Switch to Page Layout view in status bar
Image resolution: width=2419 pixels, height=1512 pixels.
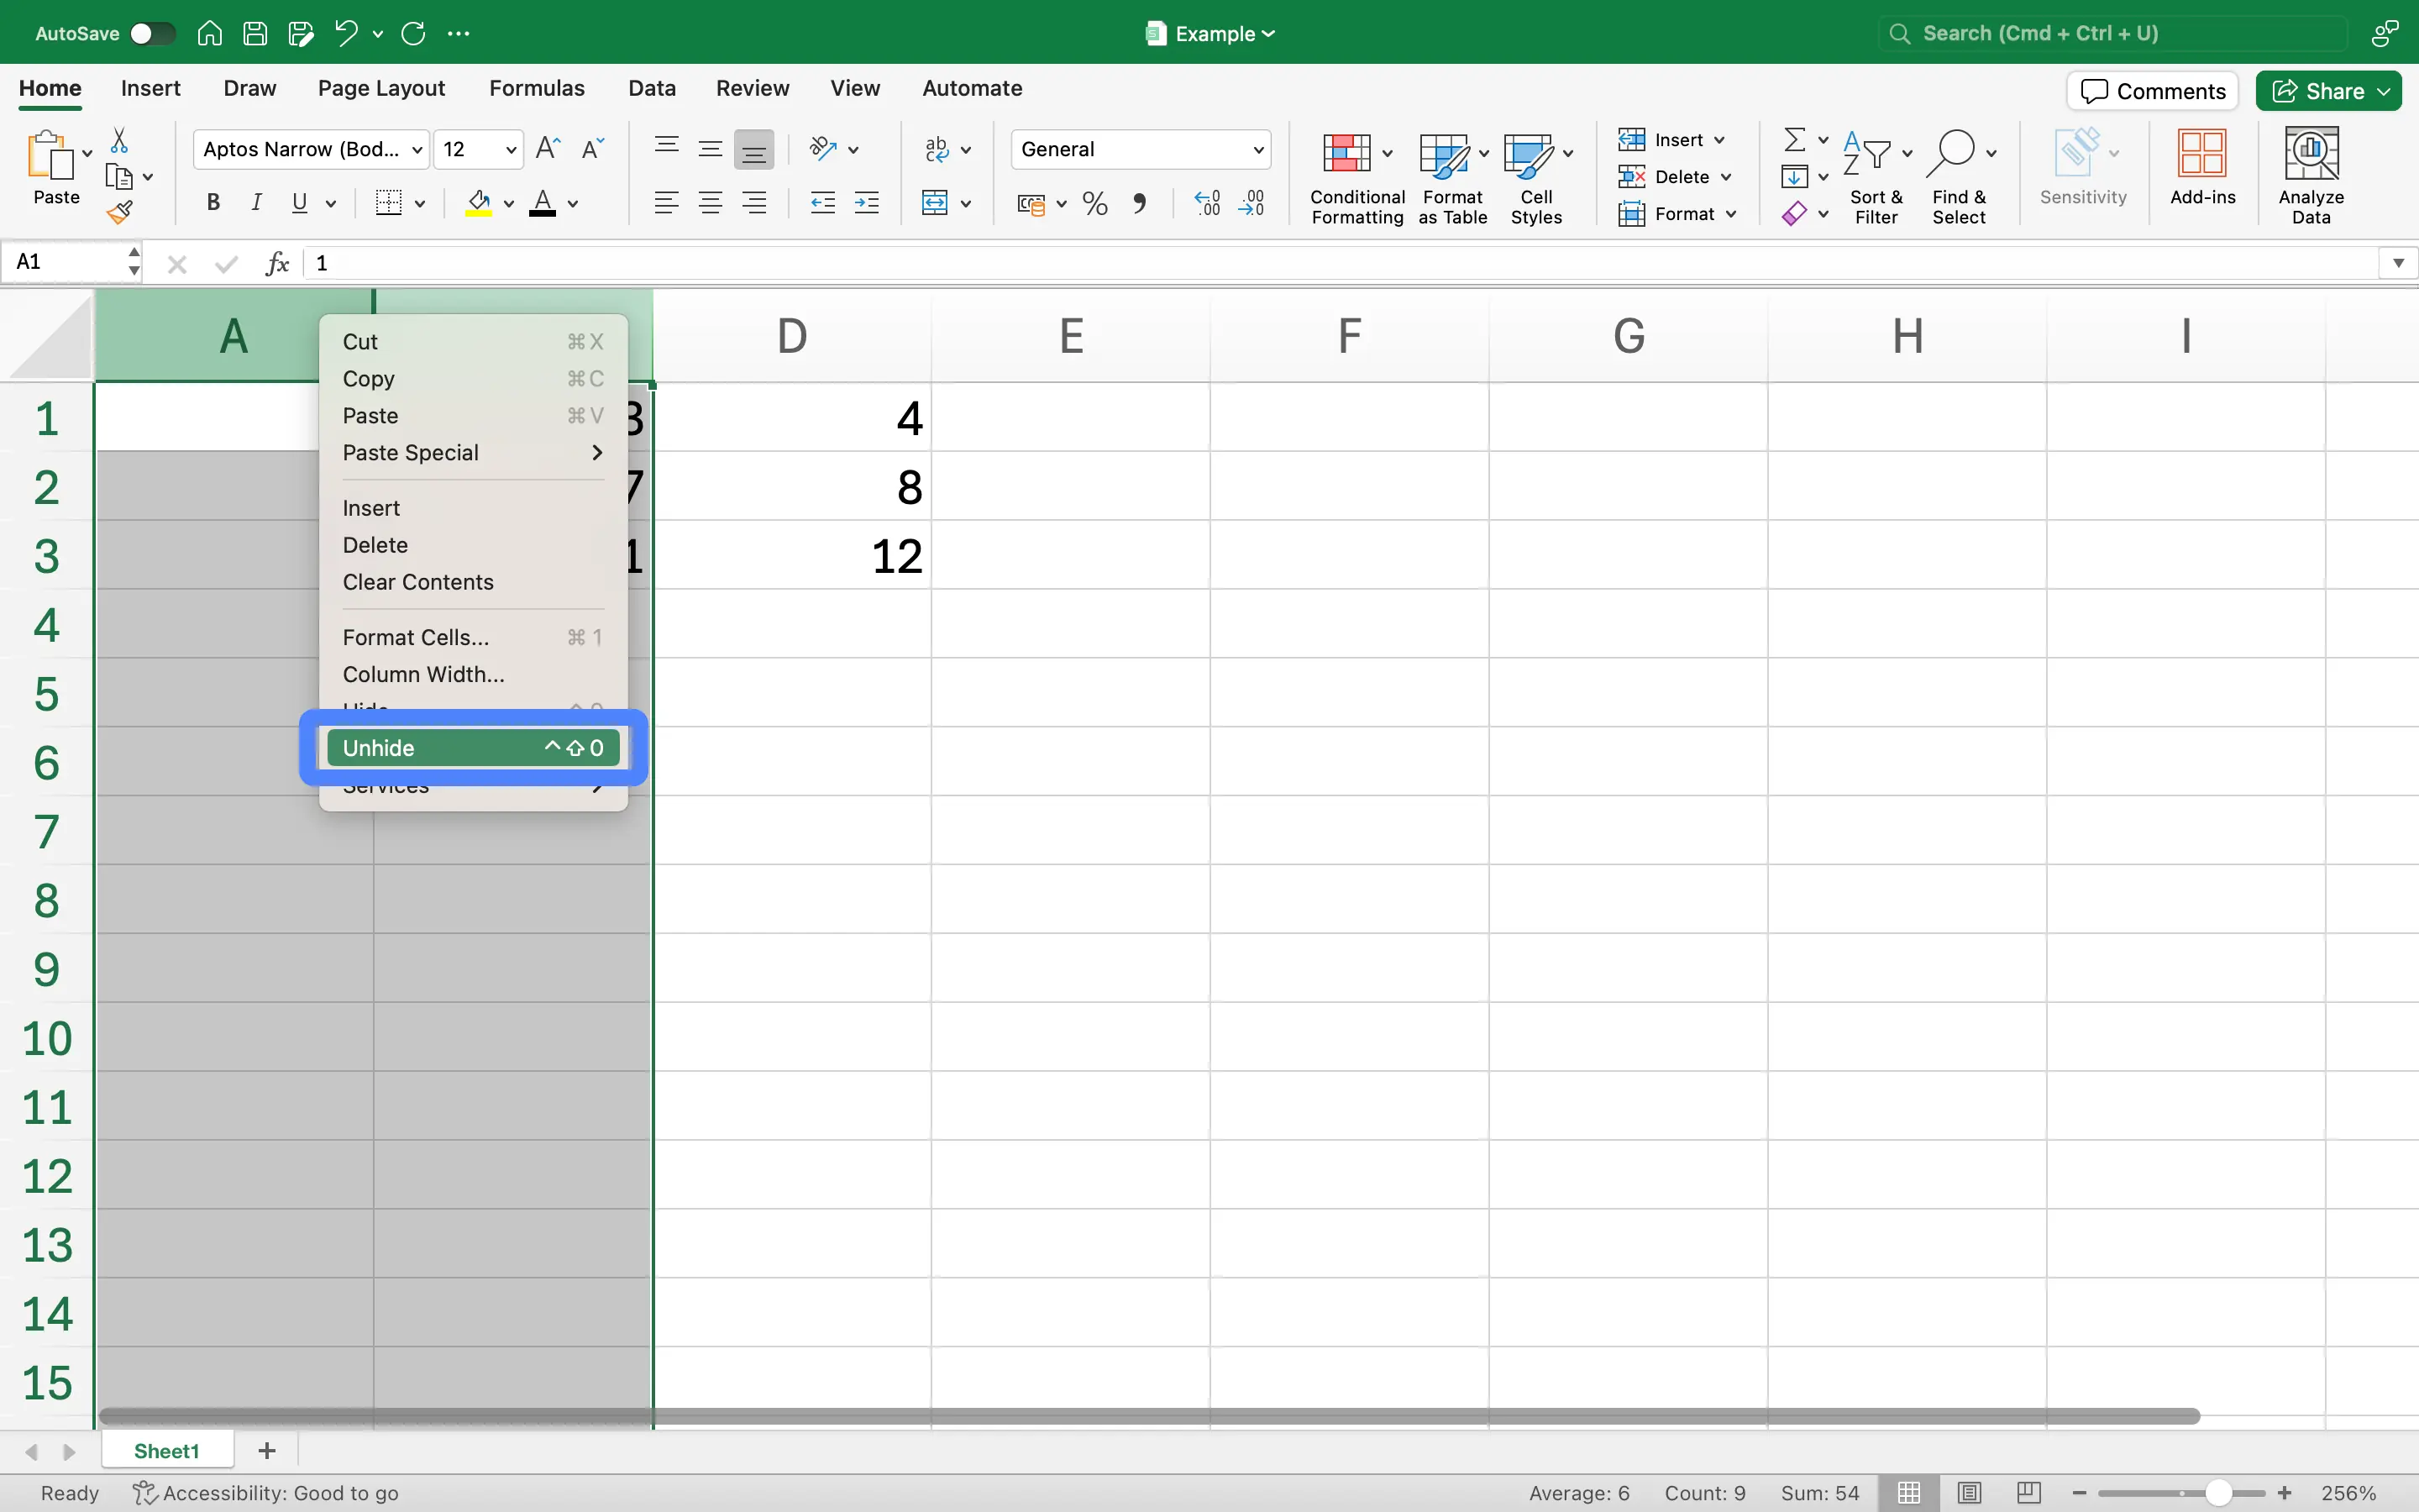pos(1969,1492)
